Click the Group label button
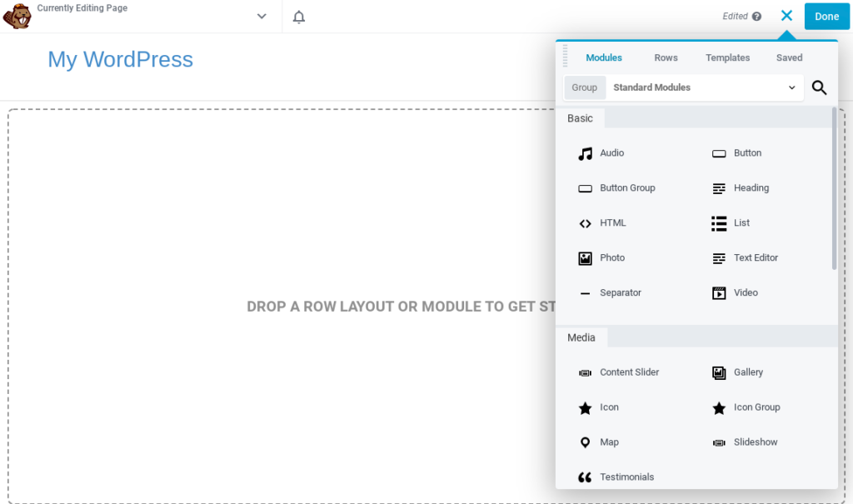The image size is (853, 504). [x=585, y=87]
